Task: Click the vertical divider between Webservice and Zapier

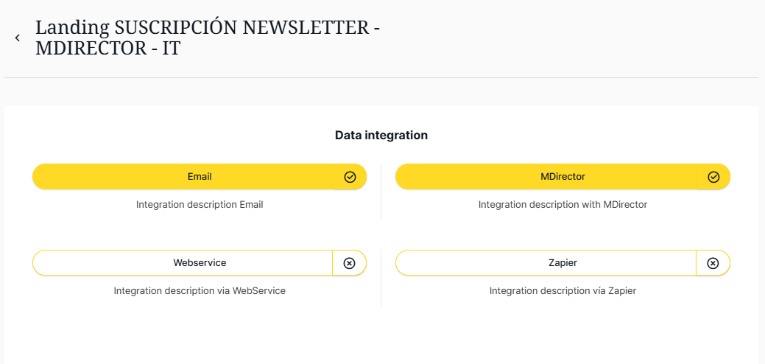Action: (381, 278)
